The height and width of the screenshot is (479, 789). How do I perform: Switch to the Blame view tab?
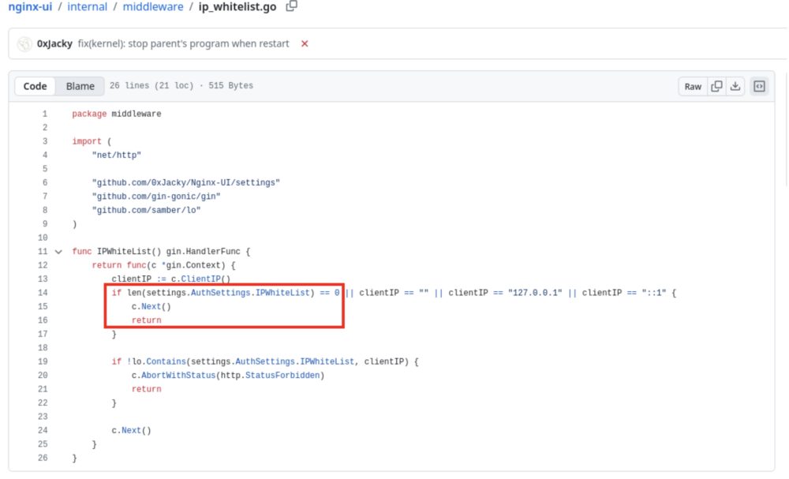(x=80, y=86)
